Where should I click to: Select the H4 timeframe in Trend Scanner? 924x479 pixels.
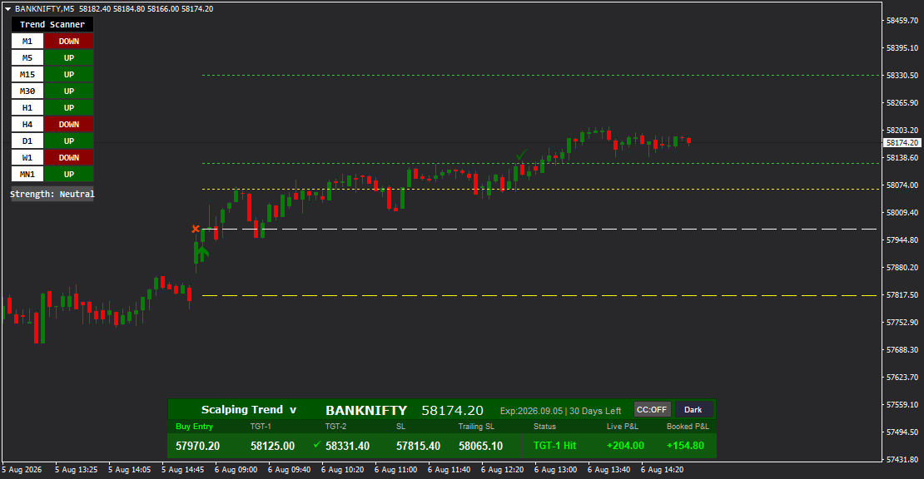27,124
